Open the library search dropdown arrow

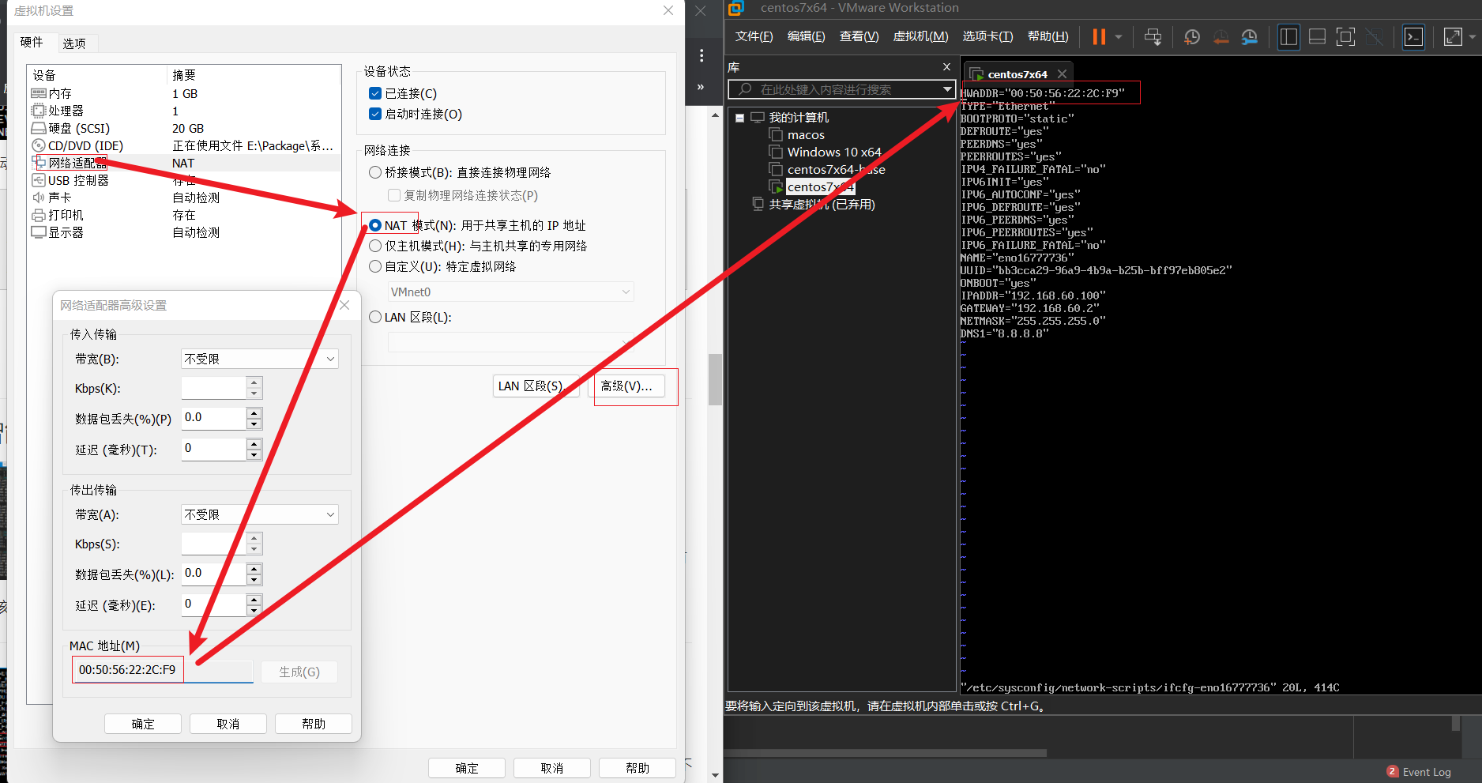pos(947,89)
